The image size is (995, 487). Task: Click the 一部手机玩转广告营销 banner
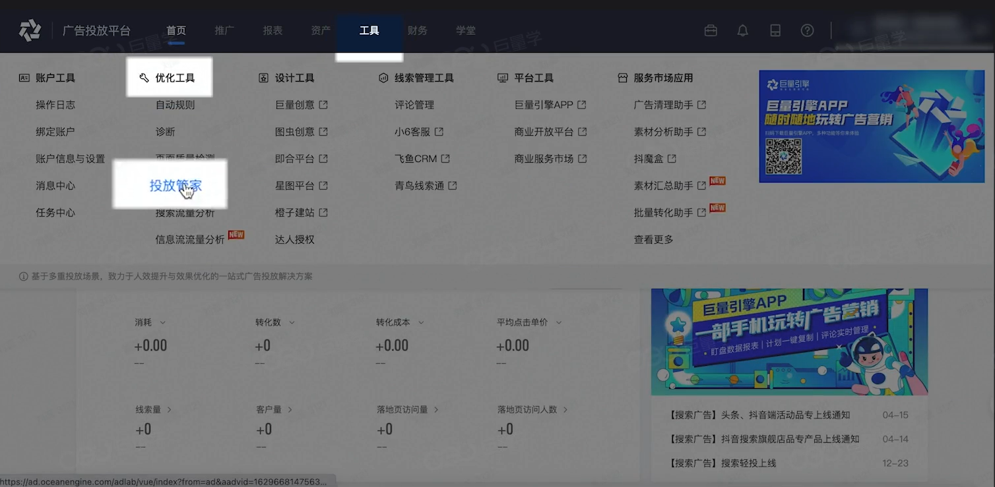(789, 341)
